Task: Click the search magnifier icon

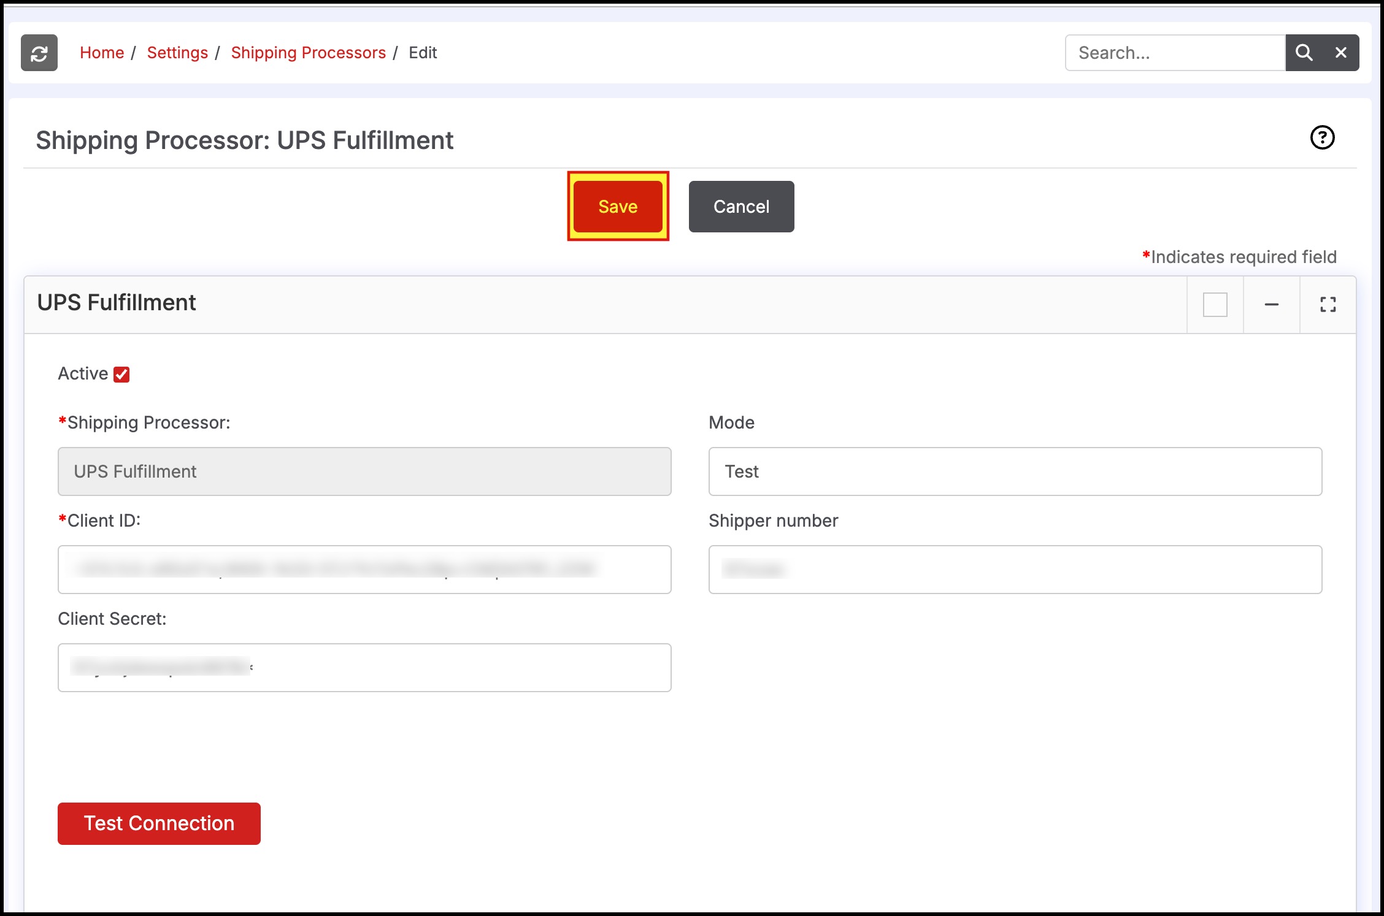Action: tap(1304, 53)
